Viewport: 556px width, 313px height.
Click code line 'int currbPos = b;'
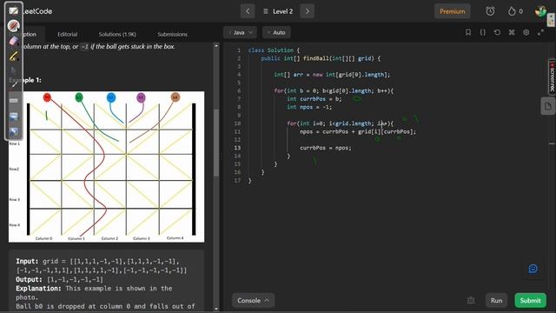point(314,98)
